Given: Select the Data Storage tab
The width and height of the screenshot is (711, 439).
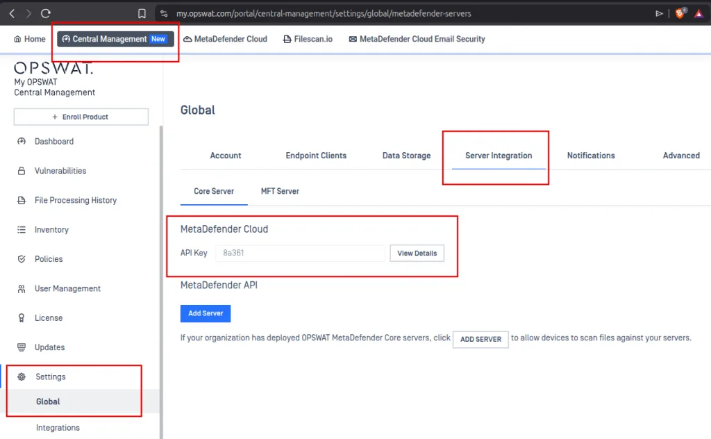Looking at the screenshot, I should click(406, 156).
